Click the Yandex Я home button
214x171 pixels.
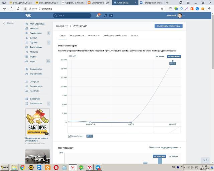[x=11, y=9]
